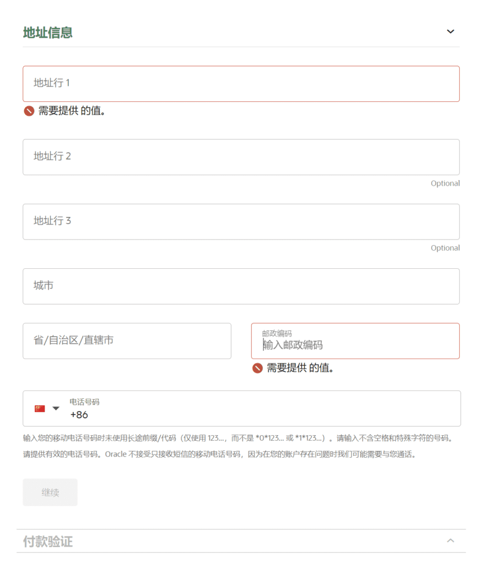Click the red error icon below 邮政编码
Image resolution: width=485 pixels, height=564 pixels.
click(257, 368)
